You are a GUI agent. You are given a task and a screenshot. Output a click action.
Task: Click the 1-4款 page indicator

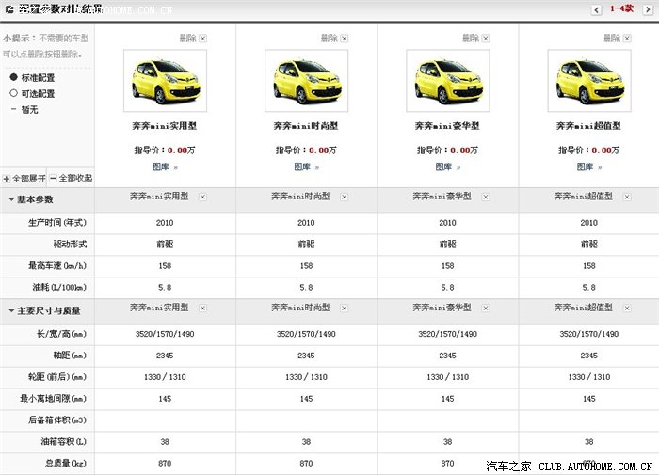622,8
